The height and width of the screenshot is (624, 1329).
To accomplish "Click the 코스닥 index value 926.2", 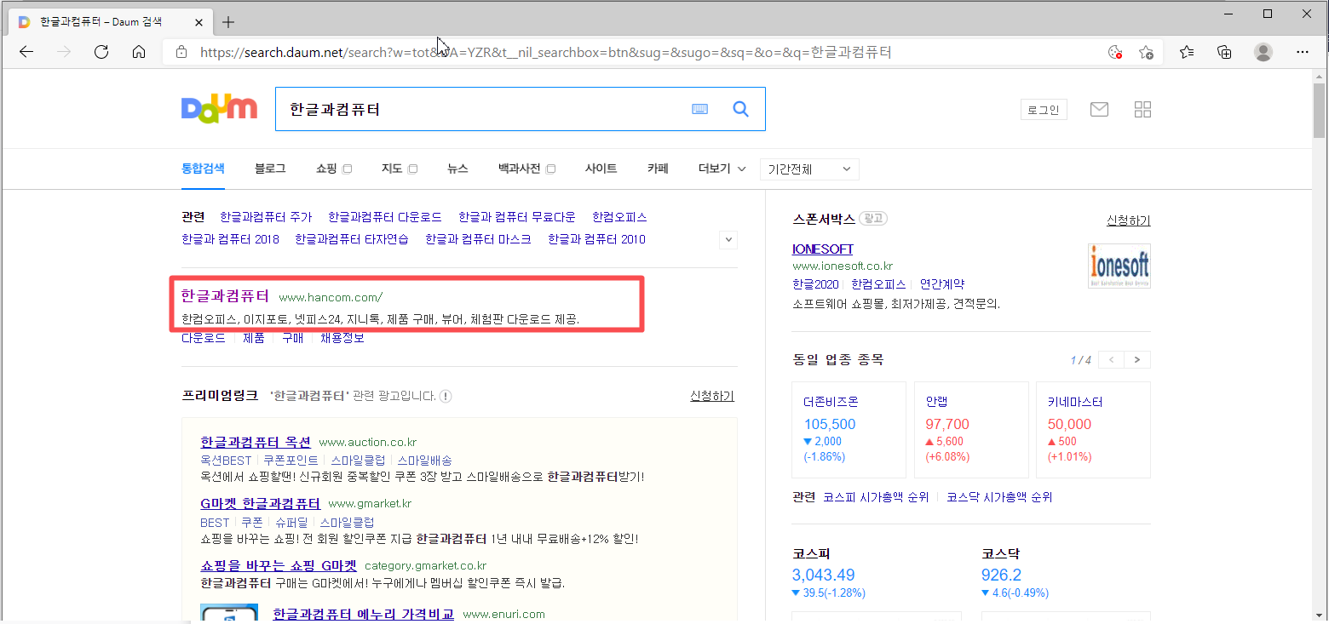I will [x=1001, y=575].
